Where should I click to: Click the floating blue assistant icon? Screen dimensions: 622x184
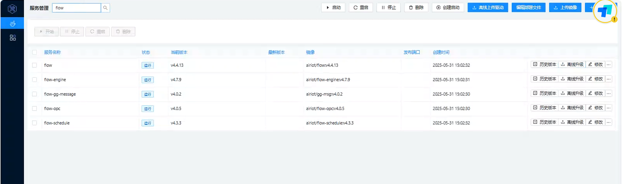coord(605,11)
